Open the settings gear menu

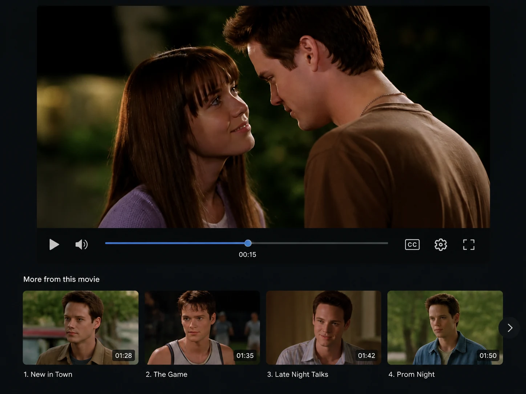click(x=441, y=245)
